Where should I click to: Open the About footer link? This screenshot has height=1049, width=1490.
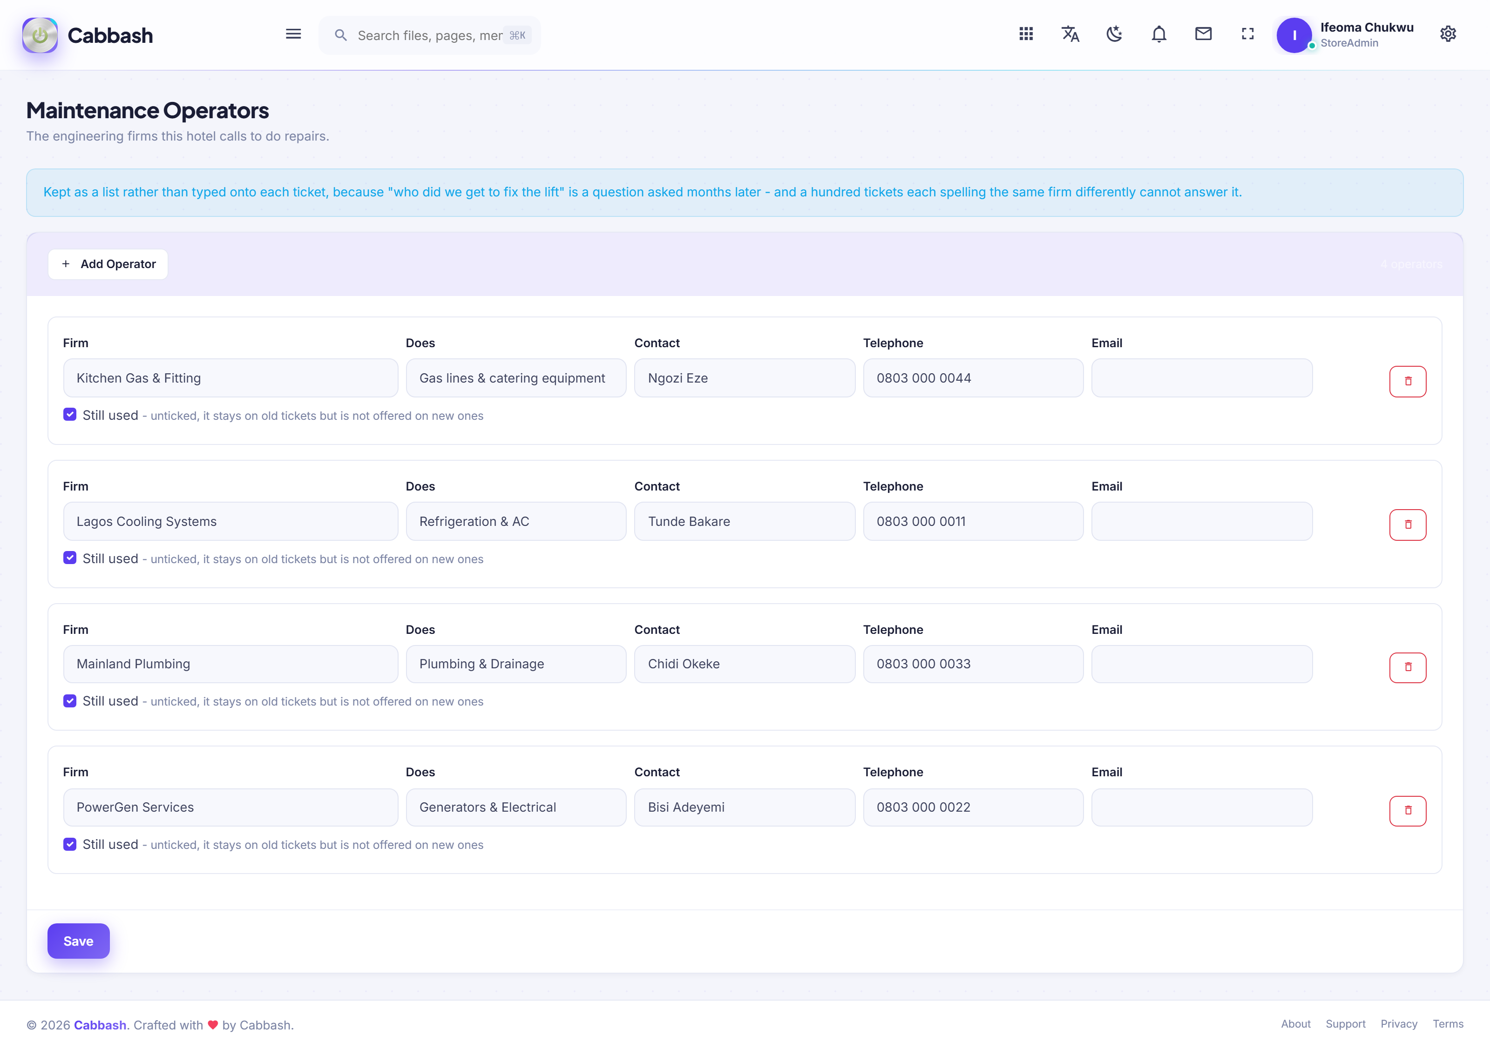pyautogui.click(x=1295, y=1024)
